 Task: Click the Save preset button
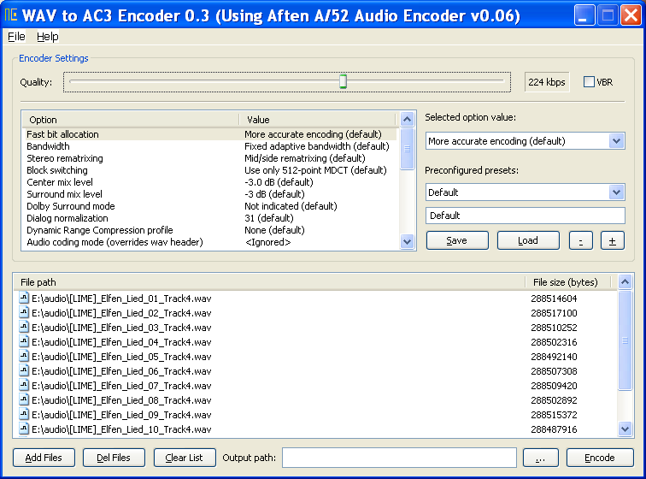coord(457,240)
